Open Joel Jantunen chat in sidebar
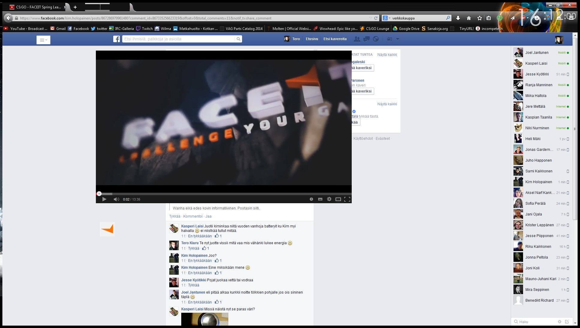580x328 pixels. 541,53
